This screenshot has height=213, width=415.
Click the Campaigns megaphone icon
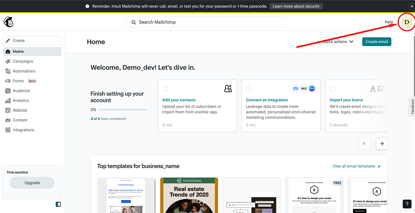tap(8, 61)
